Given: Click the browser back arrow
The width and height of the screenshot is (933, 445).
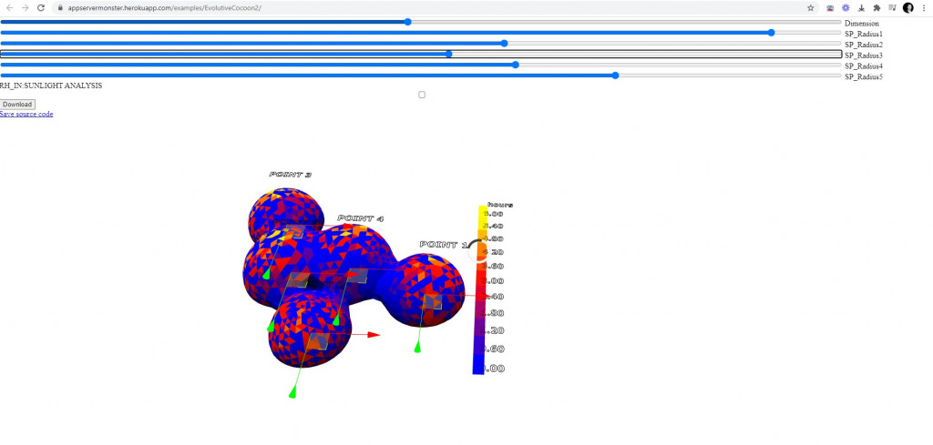Looking at the screenshot, I should click(x=8, y=7).
